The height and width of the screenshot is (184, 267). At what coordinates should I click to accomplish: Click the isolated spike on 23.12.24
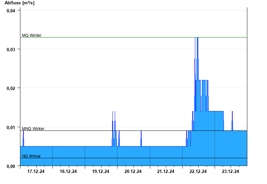pyautogui.click(x=232, y=119)
